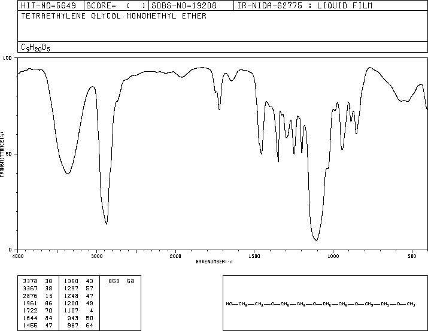428x331 pixels.
Task: Click the '3000' wavenumber axis label
Action: pyautogui.click(x=97, y=256)
